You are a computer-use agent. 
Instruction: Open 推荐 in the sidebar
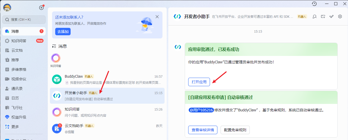point(24,60)
